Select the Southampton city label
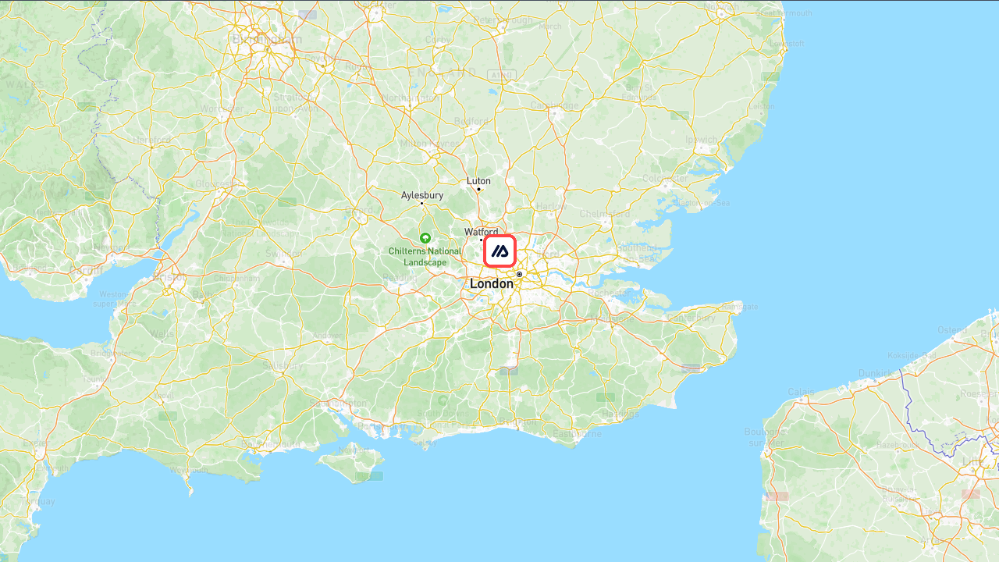Image resolution: width=999 pixels, height=562 pixels. coord(338,403)
